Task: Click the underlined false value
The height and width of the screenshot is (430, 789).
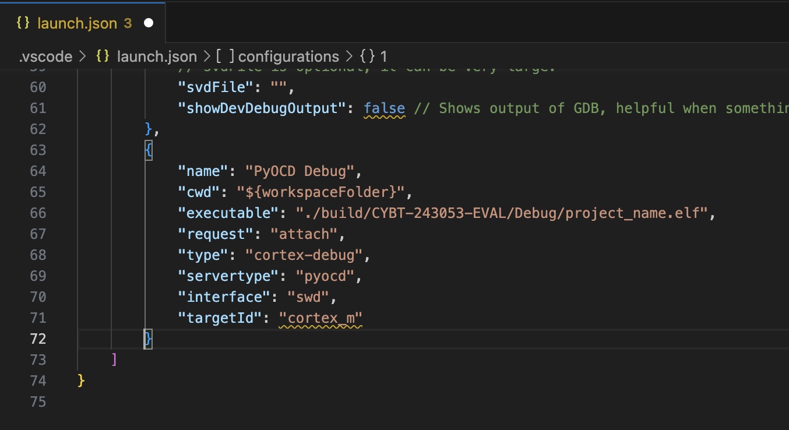Action: tap(385, 108)
